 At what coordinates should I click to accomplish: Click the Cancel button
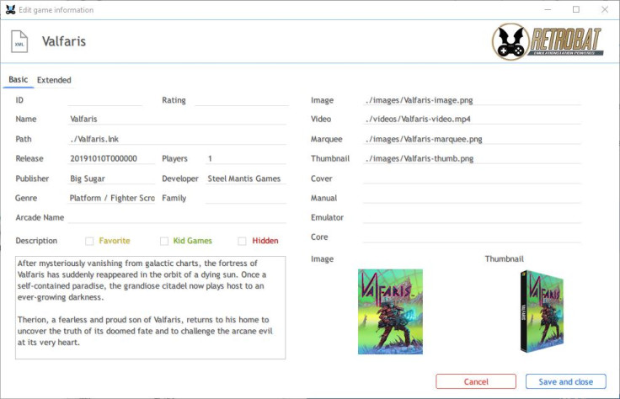pyautogui.click(x=476, y=381)
